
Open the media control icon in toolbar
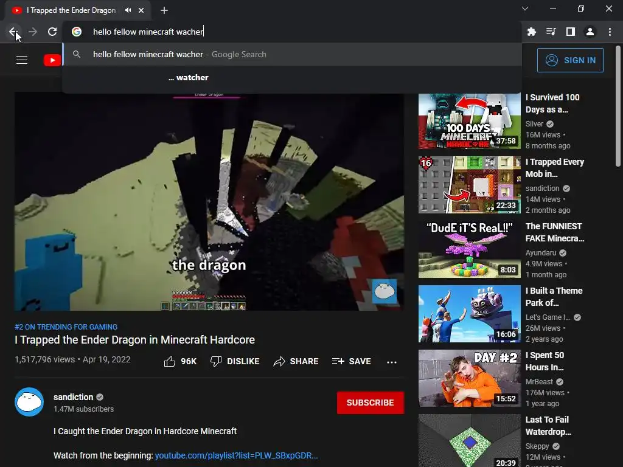click(551, 32)
